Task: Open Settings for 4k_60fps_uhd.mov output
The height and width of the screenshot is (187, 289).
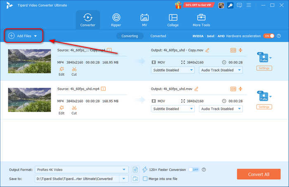Action: pos(264,107)
